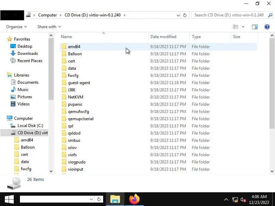The image size is (275, 206).
Task: Open the view options dropdown arrow
Action: (243, 27)
